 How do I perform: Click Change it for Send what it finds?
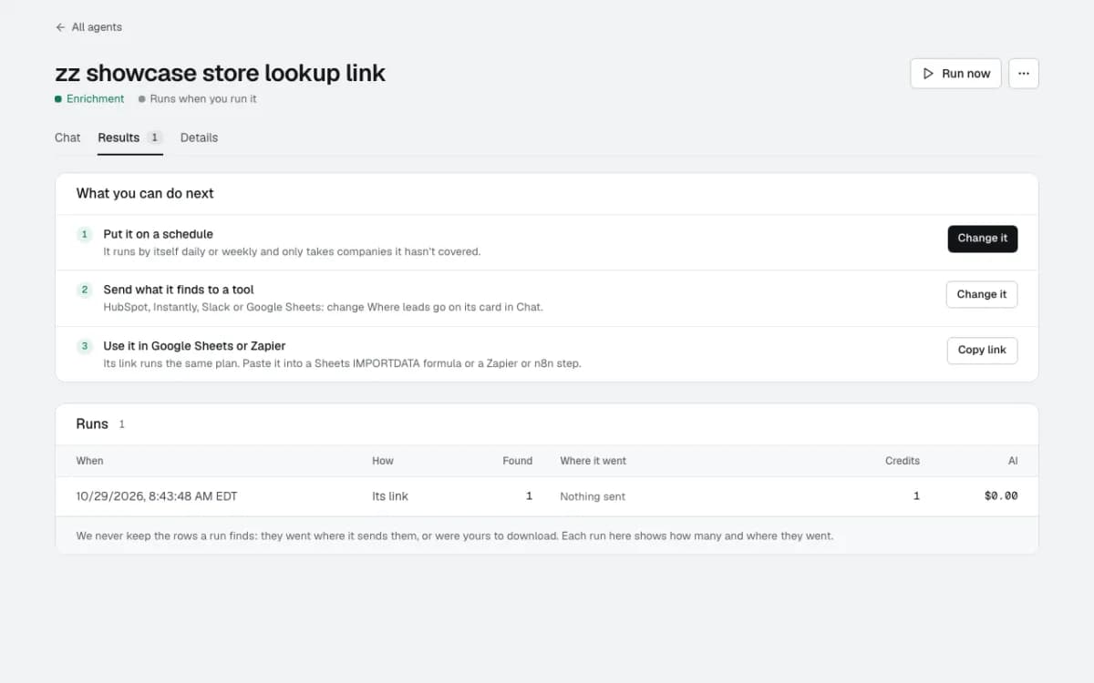point(982,294)
